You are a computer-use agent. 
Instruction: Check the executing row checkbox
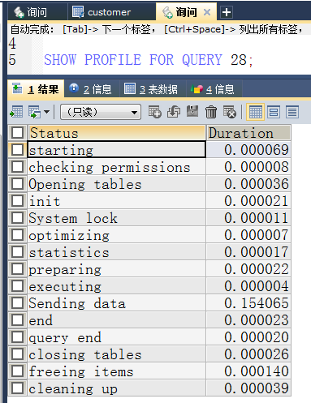click(x=17, y=286)
